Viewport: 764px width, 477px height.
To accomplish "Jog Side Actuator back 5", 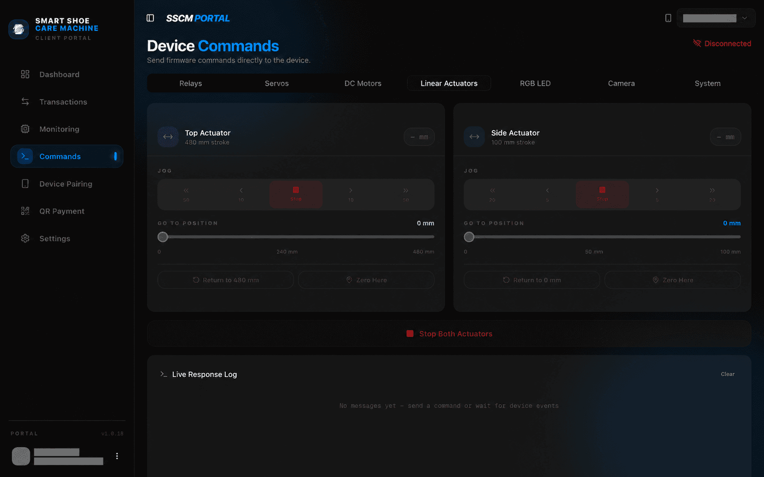I will (548, 194).
